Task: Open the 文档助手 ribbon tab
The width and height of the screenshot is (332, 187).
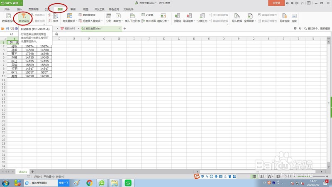Action: 129,9
